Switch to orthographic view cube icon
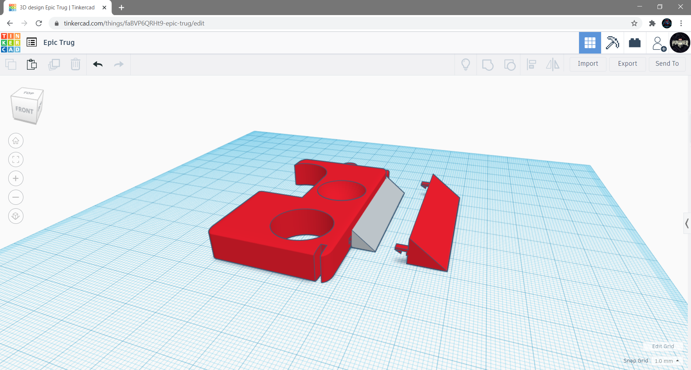Screen dimensions: 691x370 click(16, 216)
